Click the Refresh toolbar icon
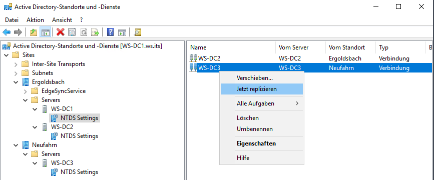 point(84,32)
